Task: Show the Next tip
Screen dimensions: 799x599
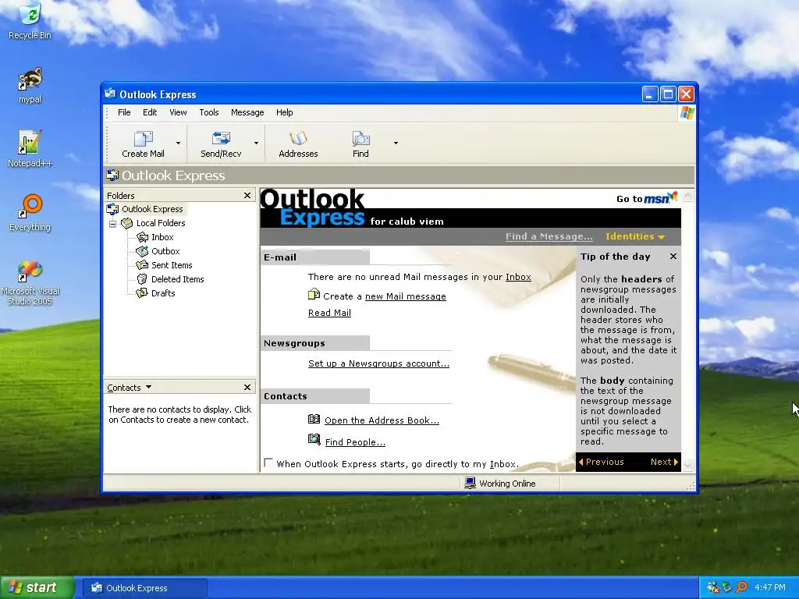Action: pos(664,462)
